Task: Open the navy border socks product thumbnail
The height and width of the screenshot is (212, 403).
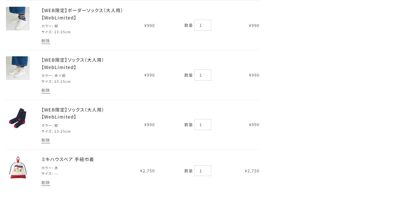Action: coord(18,19)
